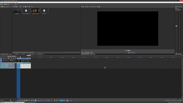Screen dimensions: 183x103
Task: Click Play From Start in transport bar
Action: click(x=21, y=100)
